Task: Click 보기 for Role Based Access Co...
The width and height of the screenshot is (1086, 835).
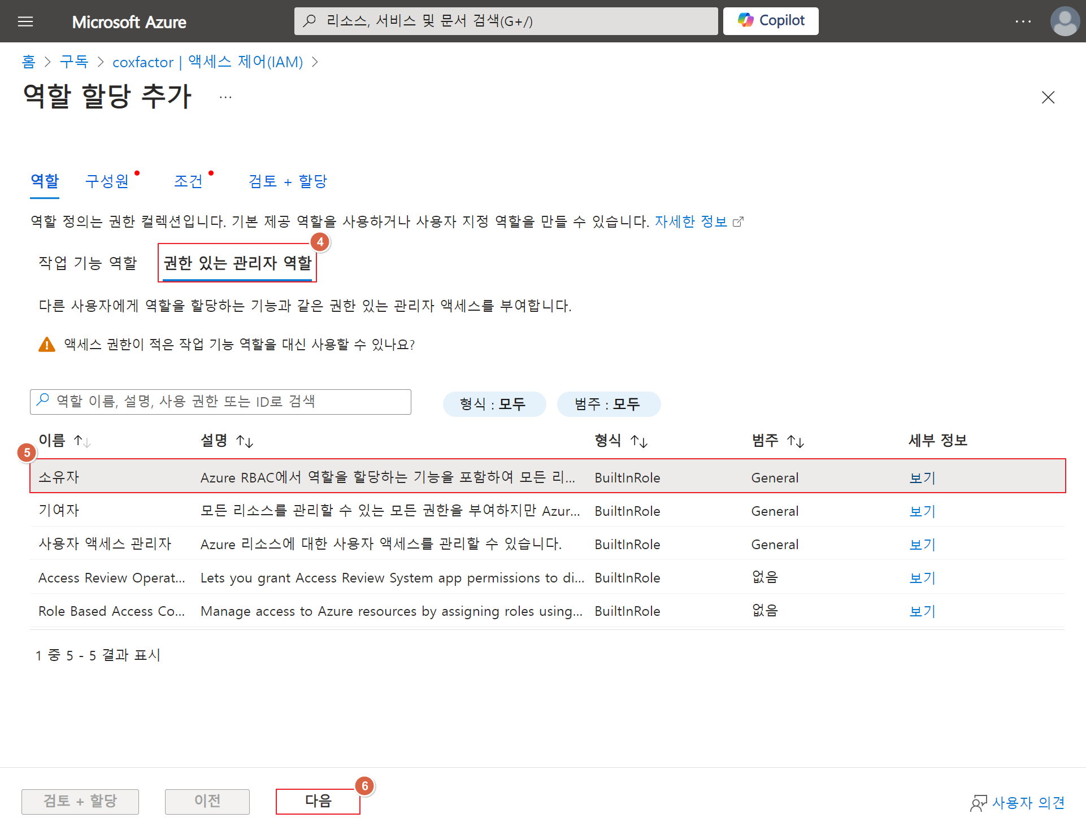Action: (x=922, y=611)
